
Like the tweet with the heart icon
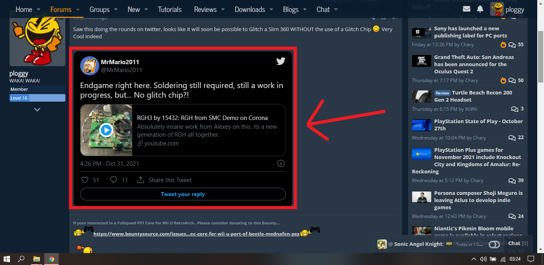click(84, 180)
